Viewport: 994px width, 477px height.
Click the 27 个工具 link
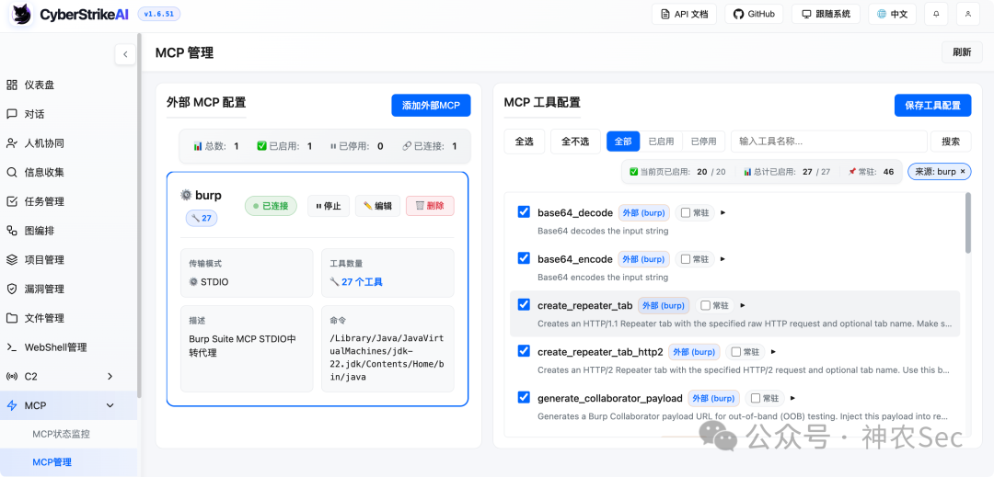click(362, 282)
